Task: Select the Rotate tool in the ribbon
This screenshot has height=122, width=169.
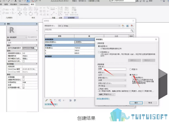Action: [x=31, y=14]
